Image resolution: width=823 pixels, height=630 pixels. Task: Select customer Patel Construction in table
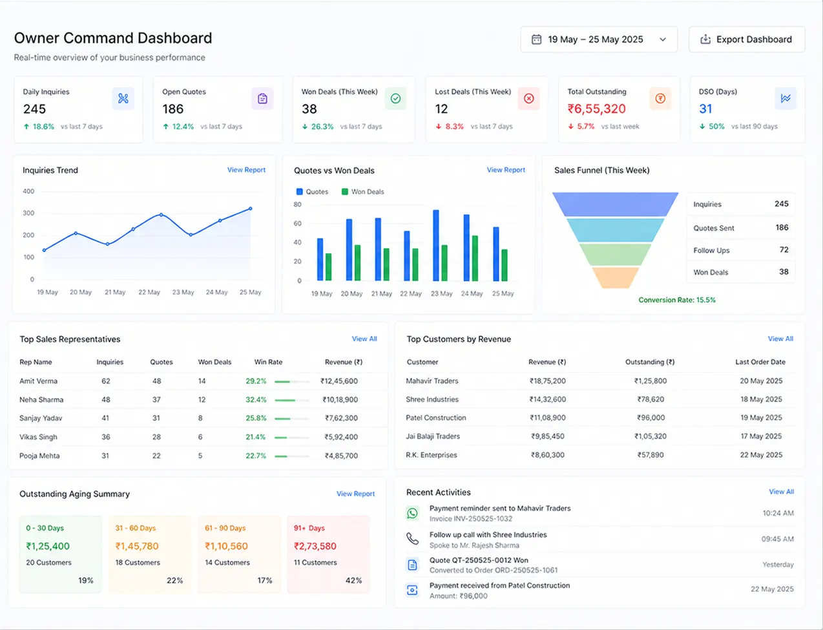tap(436, 417)
